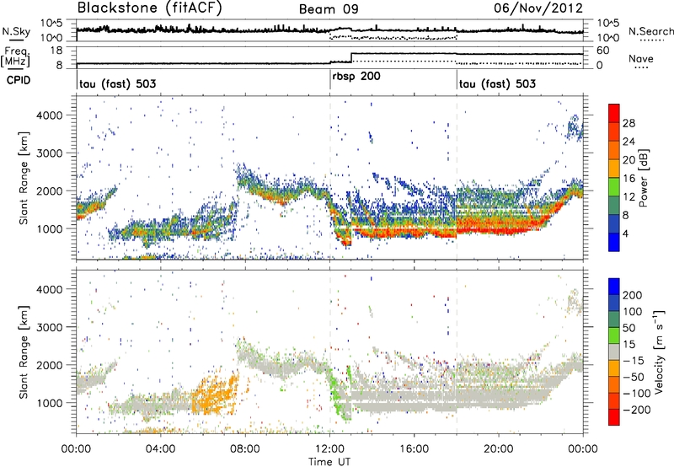Click the Beam 09 label
The height and width of the screenshot is (467, 674).
329,9
